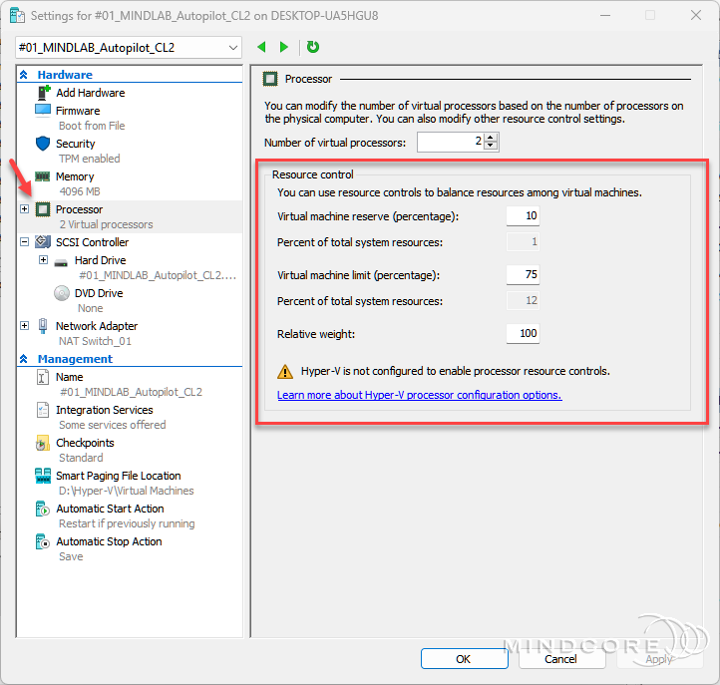Image resolution: width=720 pixels, height=685 pixels.
Task: Click the settings window title bar icon
Action: pyautogui.click(x=17, y=16)
